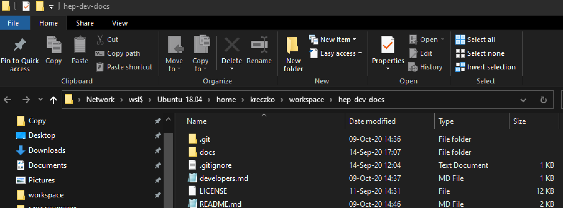
Task: Choose Select all in the ribbon
Action: click(x=475, y=40)
